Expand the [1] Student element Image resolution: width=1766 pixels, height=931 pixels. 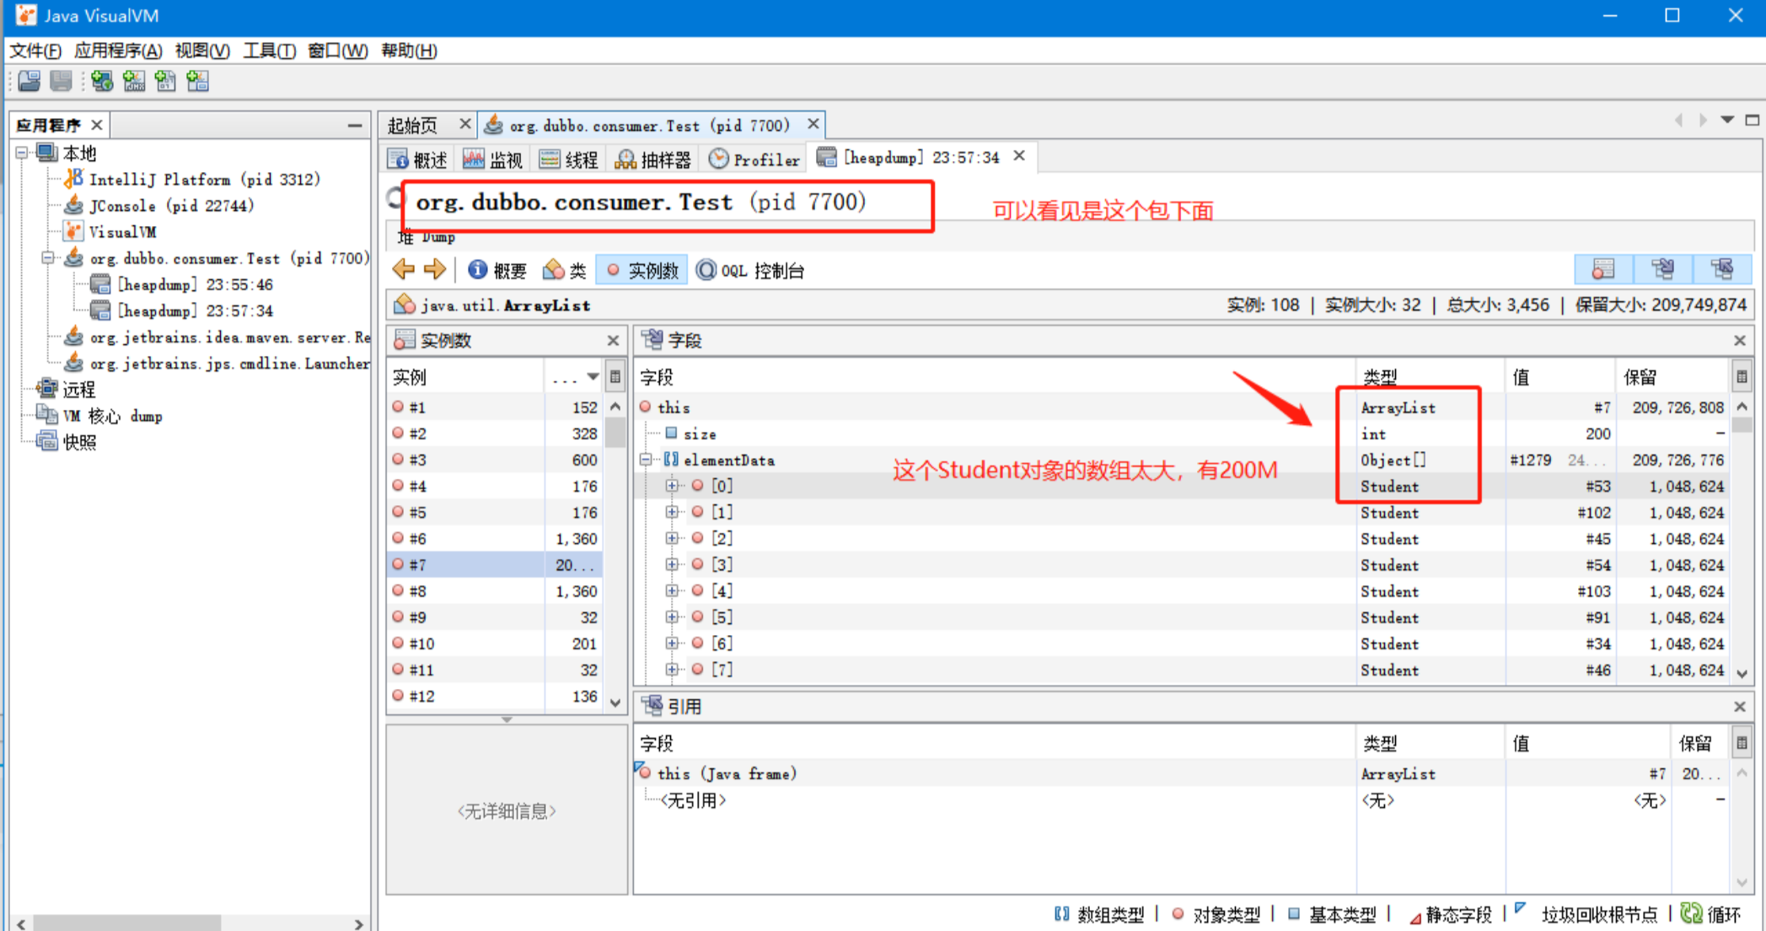[x=672, y=512]
